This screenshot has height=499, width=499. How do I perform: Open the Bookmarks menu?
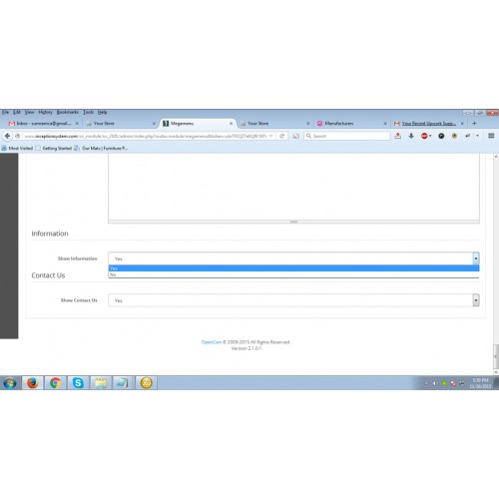click(x=68, y=112)
